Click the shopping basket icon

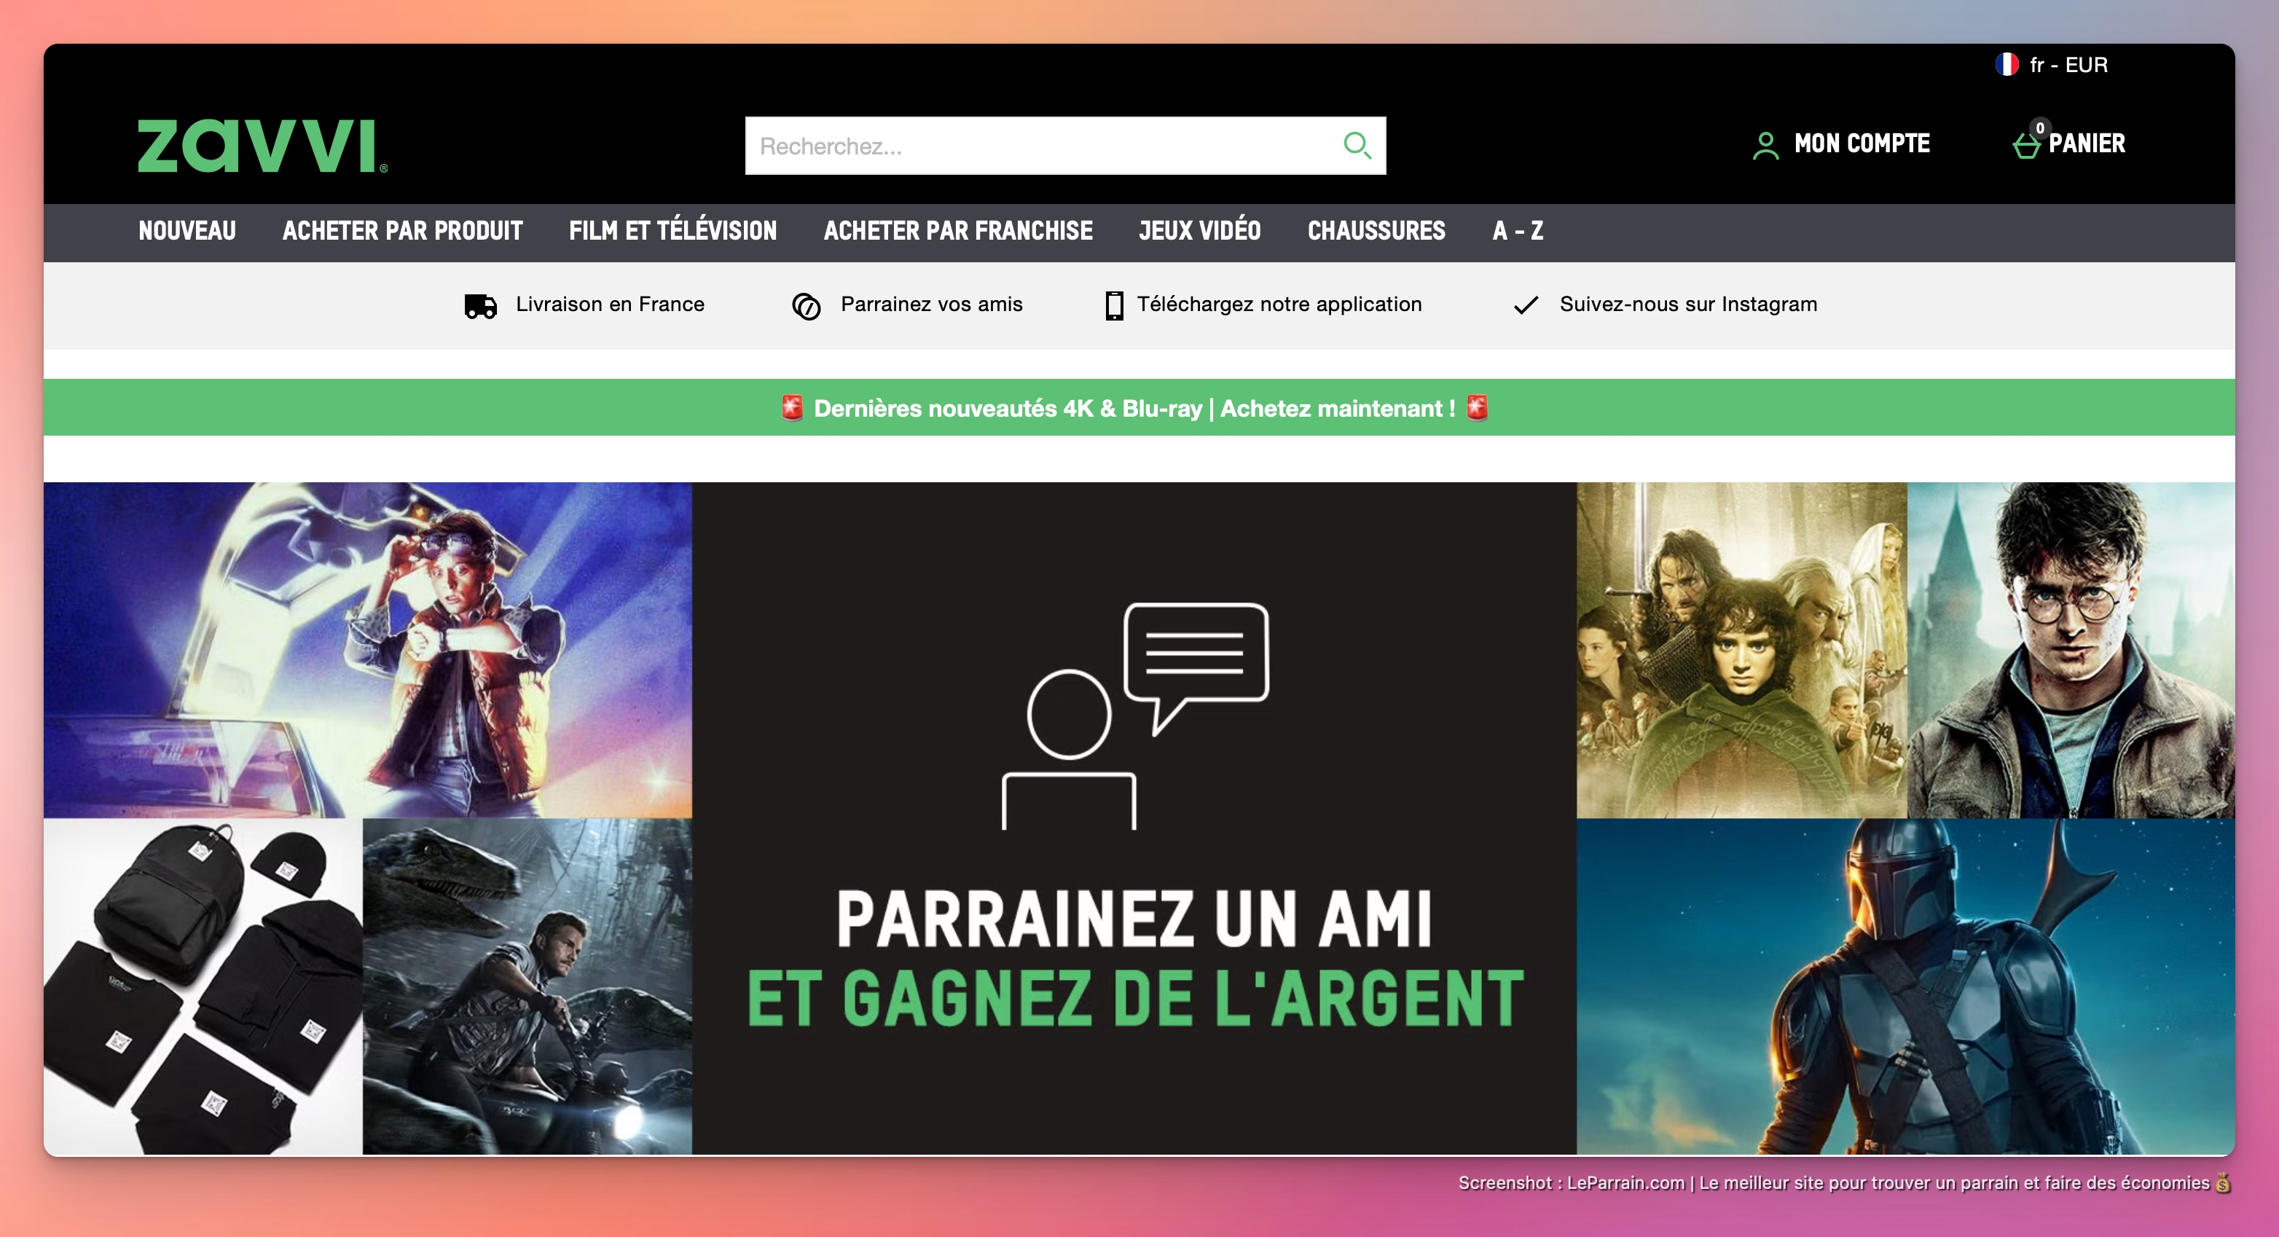[2026, 145]
